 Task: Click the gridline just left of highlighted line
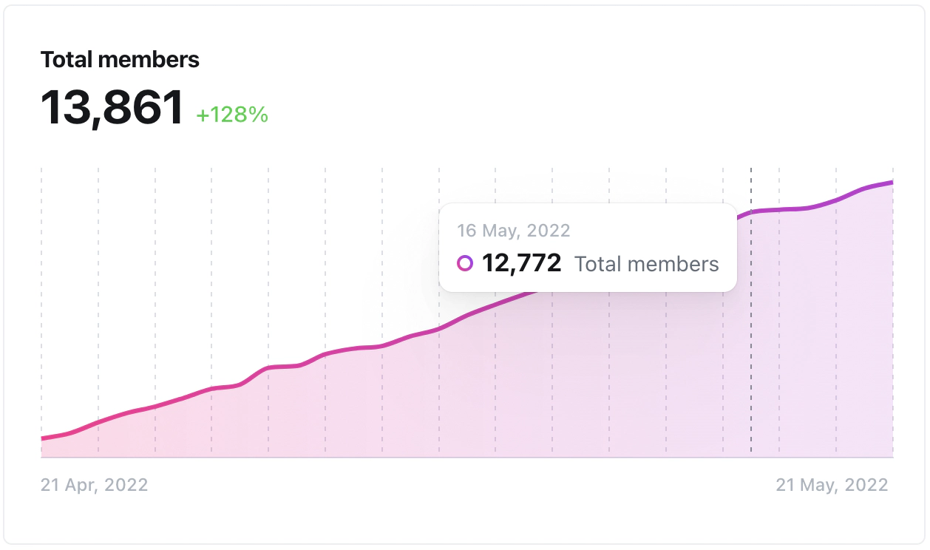pyautogui.click(x=723, y=333)
